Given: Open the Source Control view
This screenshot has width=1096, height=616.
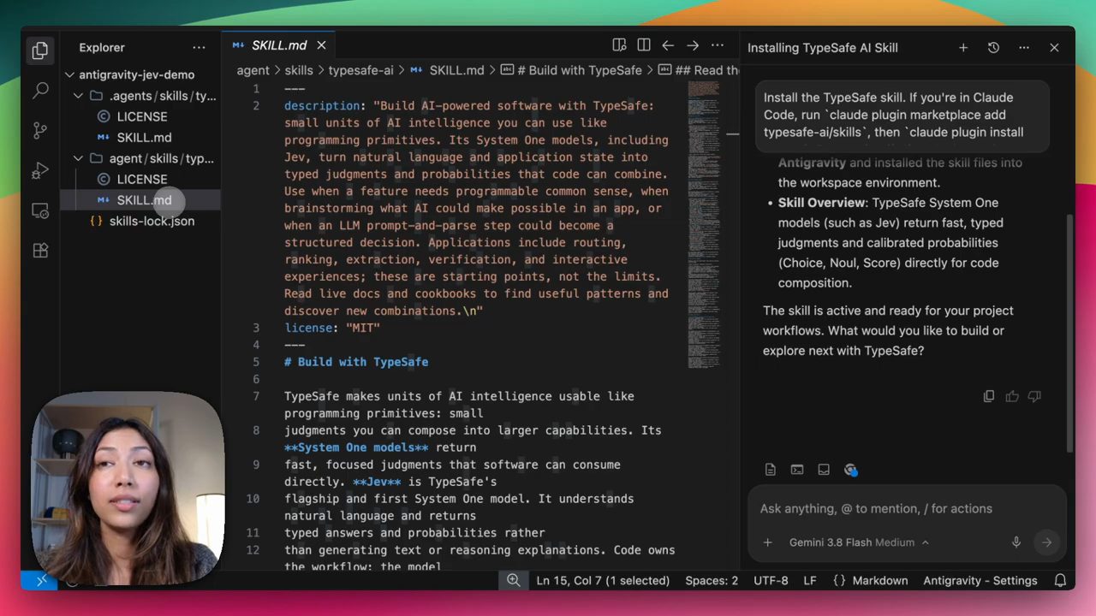Looking at the screenshot, I should tap(40, 130).
